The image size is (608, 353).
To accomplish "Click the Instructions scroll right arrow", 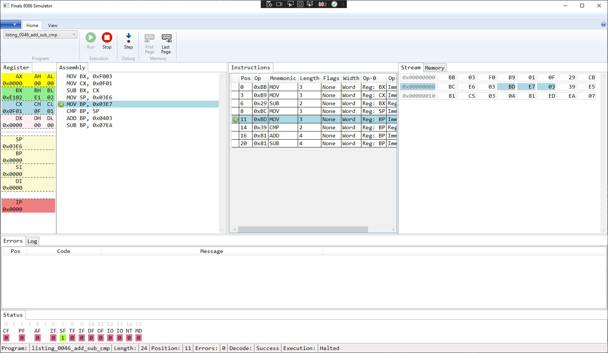I will (393, 230).
